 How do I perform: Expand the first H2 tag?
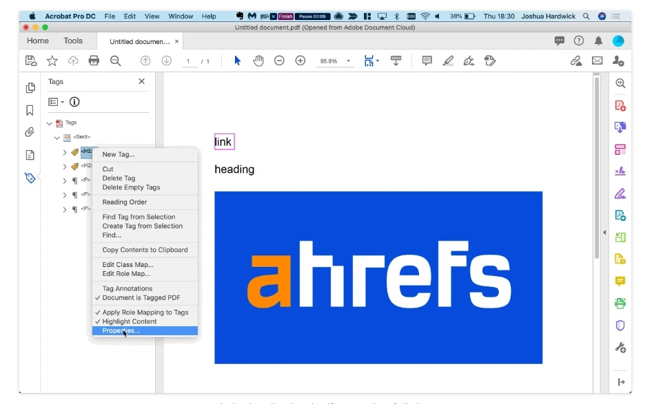click(65, 152)
